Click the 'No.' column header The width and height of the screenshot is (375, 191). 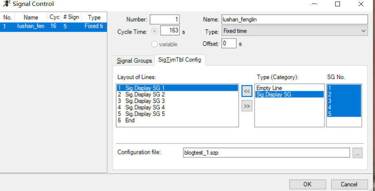[8, 17]
